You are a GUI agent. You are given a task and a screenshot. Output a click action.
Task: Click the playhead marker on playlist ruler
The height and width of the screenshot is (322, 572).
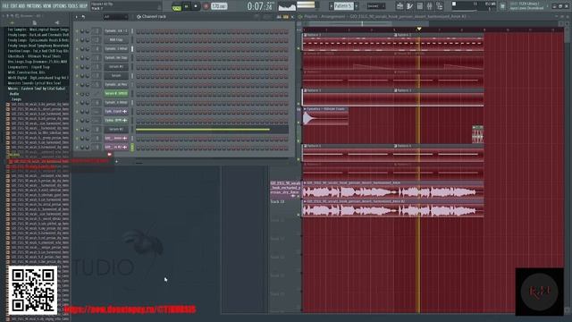click(x=419, y=29)
